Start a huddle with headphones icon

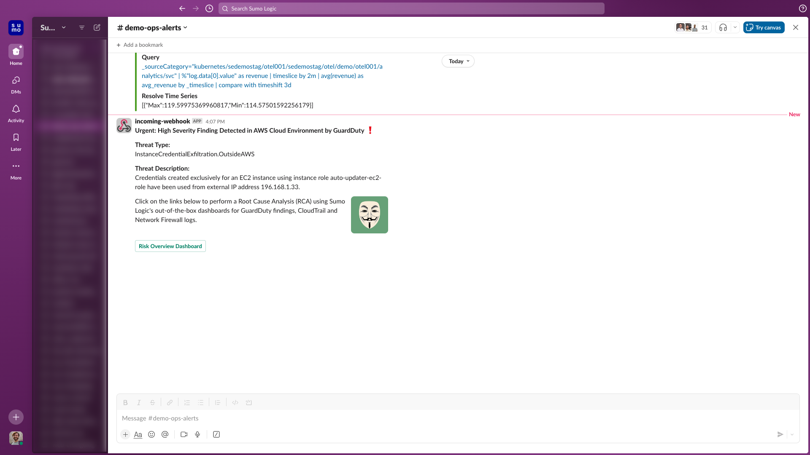click(x=723, y=28)
